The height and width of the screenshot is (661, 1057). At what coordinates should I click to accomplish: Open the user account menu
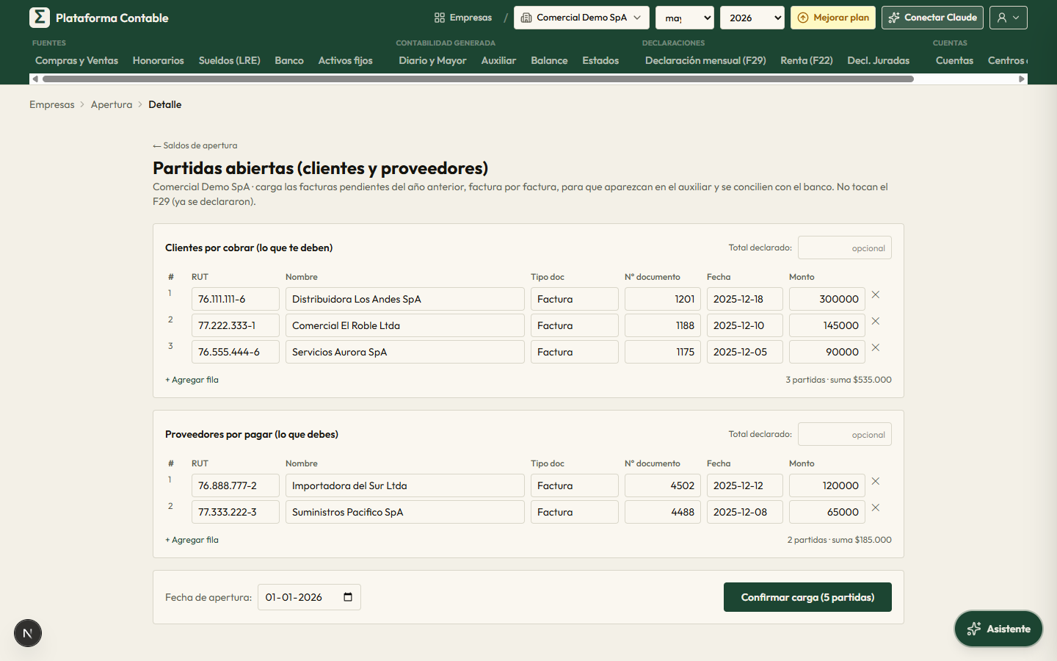tap(1008, 18)
